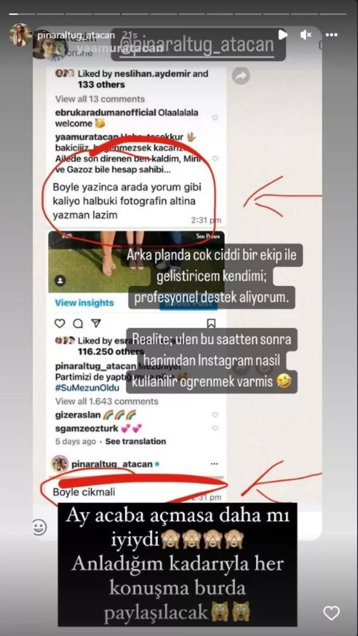Tap the grey forward arrow icon

point(240,76)
